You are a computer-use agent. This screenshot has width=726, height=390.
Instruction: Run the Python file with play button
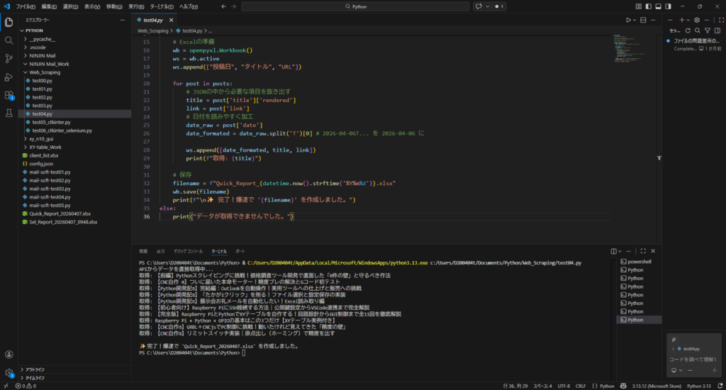(x=628, y=20)
